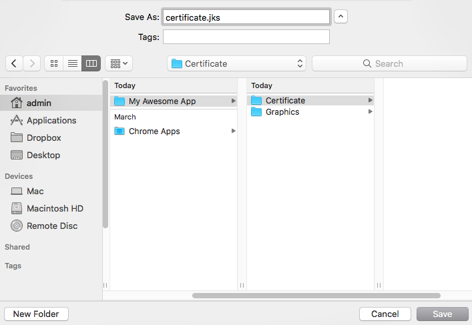Viewport: 472px width, 325px height.
Task: Select Macintosh HD under Devices
Action: (x=55, y=208)
